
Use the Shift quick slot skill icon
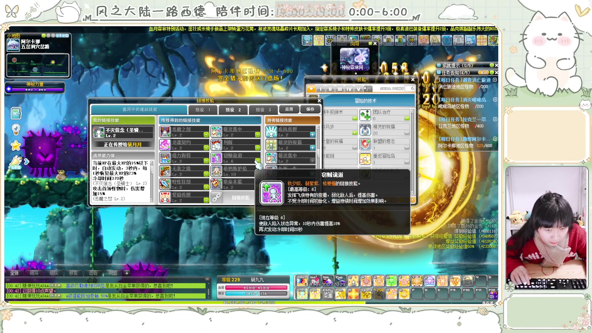click(302, 281)
